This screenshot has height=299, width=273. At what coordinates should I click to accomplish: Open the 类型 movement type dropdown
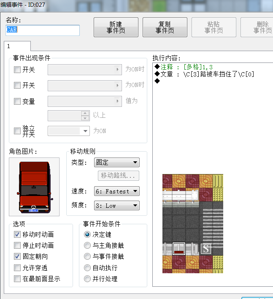[x=117, y=163]
